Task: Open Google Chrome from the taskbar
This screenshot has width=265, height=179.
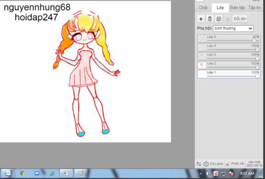Action: pos(22,173)
